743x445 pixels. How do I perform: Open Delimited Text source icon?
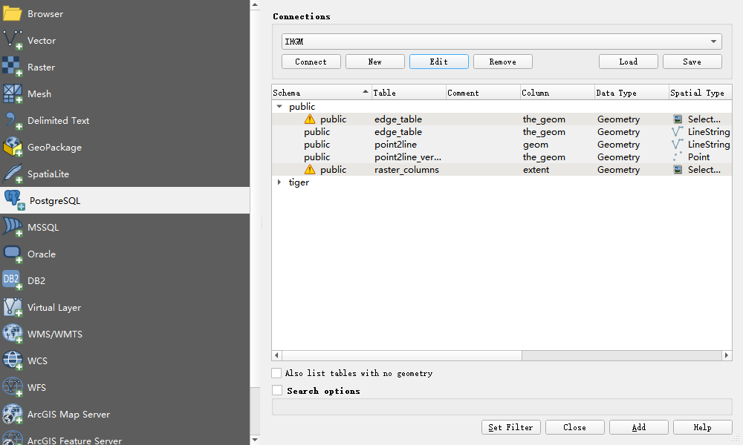pyautogui.click(x=13, y=121)
